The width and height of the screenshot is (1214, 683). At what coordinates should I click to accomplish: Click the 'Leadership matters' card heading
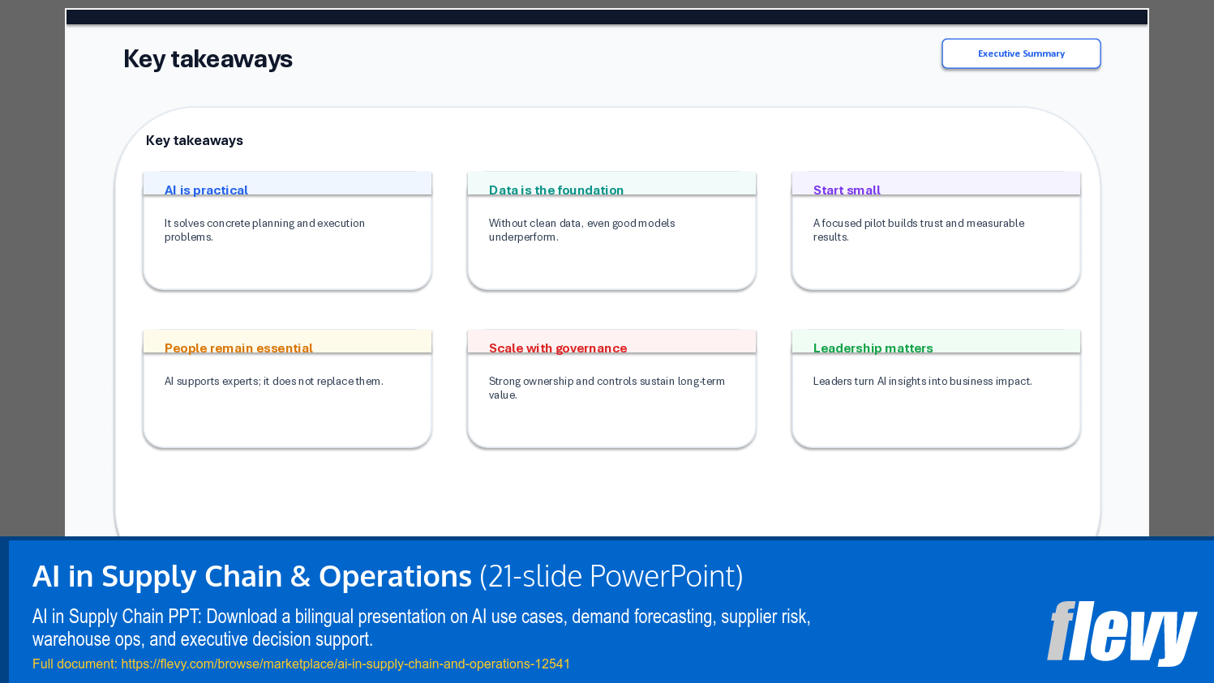873,348
